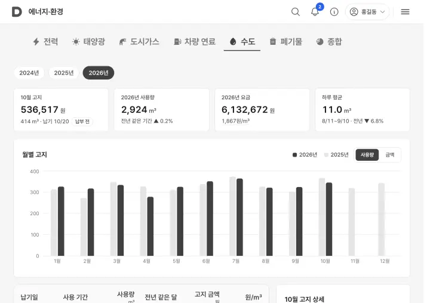This screenshot has width=430, height=303.
Task: Click the 전년 같은 기간 ▲ 0.2% text
Action: coord(147,121)
